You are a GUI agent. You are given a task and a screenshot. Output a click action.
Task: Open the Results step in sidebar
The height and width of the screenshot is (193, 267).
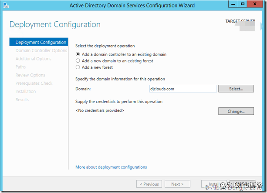pyautogui.click(x=22, y=100)
